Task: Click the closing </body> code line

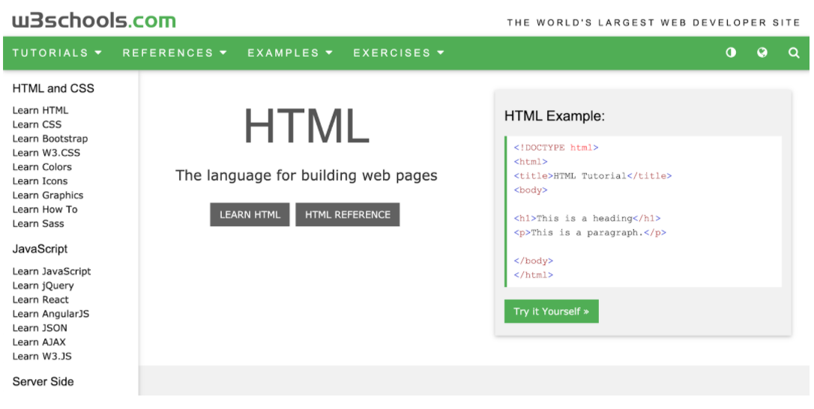Action: tap(533, 261)
